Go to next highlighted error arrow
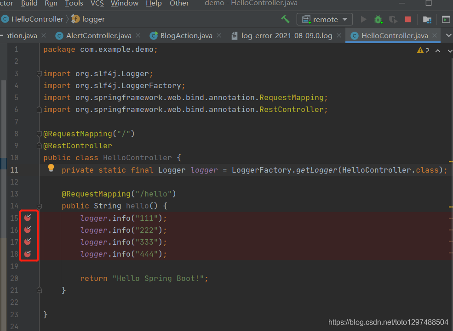 pos(449,51)
